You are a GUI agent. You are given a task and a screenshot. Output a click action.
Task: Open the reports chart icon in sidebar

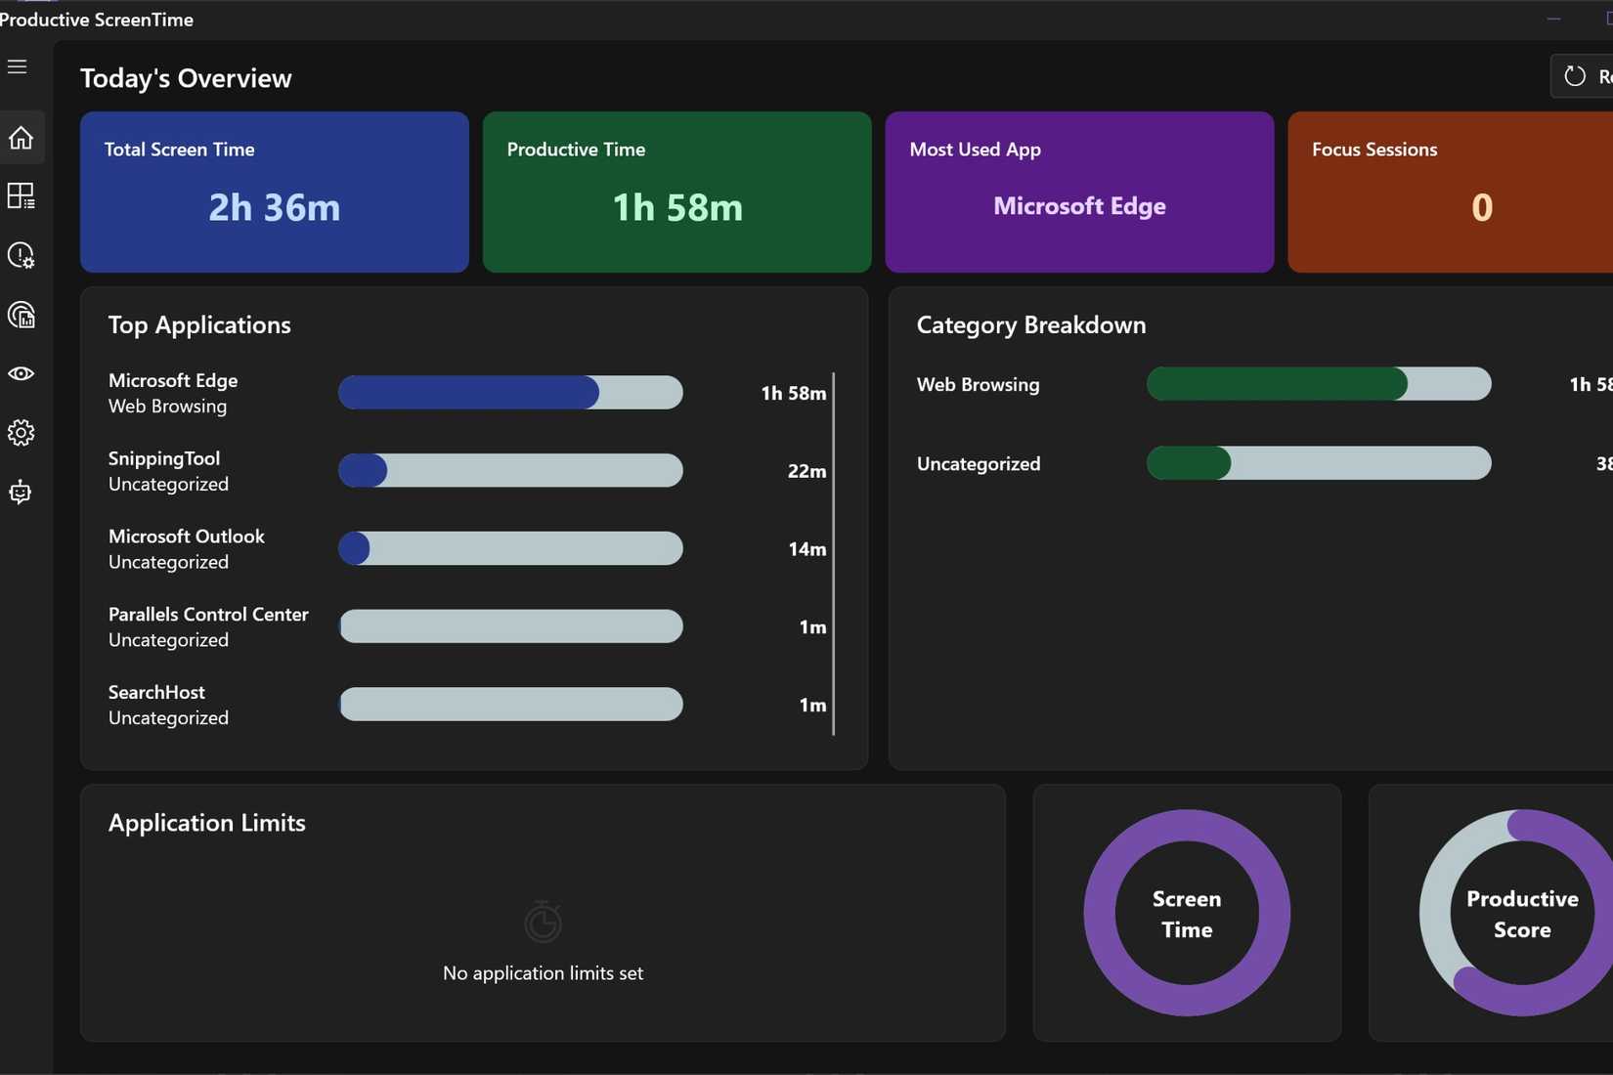point(21,315)
